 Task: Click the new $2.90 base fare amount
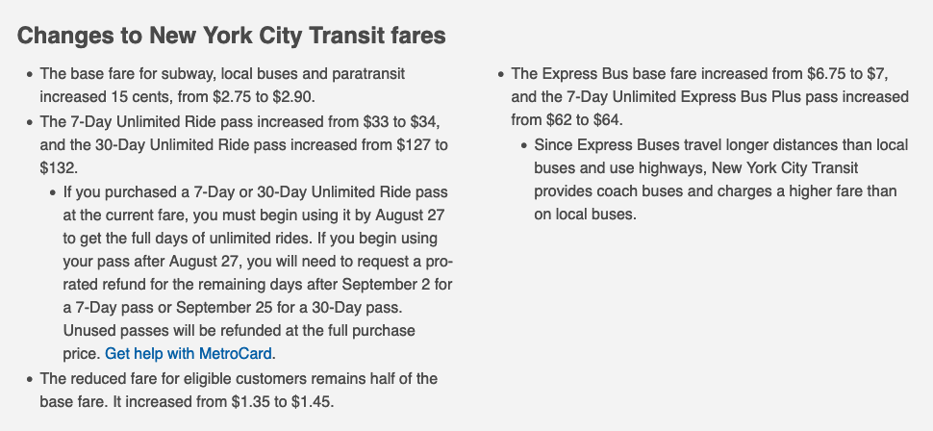(x=291, y=97)
